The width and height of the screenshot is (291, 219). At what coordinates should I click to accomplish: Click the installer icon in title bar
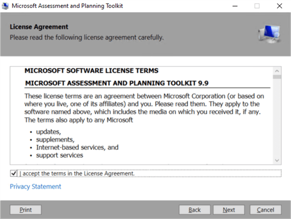(5, 6)
